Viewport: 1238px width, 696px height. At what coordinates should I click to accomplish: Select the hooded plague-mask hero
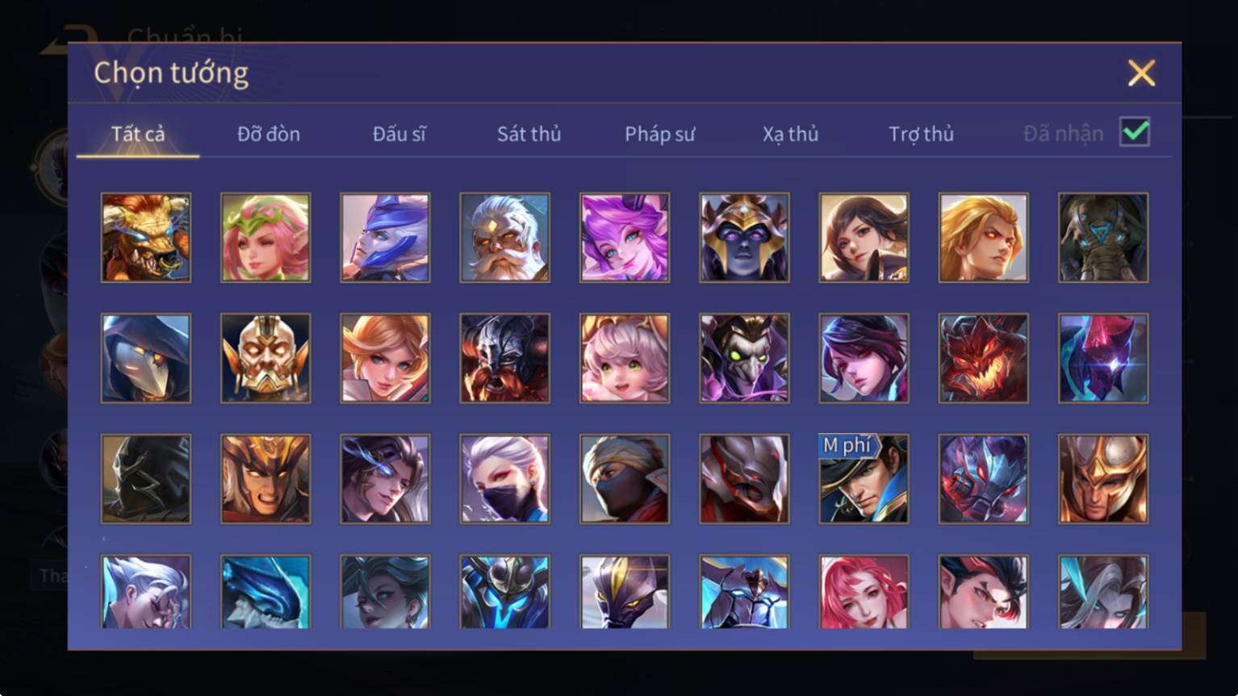pyautogui.click(x=146, y=358)
